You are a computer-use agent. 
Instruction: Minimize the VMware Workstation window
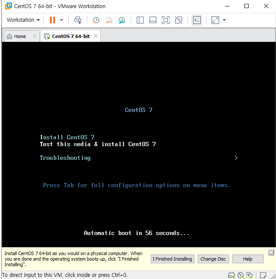(x=227, y=6)
